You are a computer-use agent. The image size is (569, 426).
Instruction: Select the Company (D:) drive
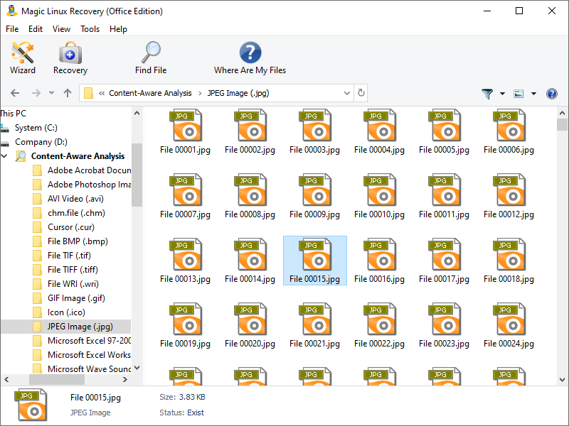[x=41, y=142]
